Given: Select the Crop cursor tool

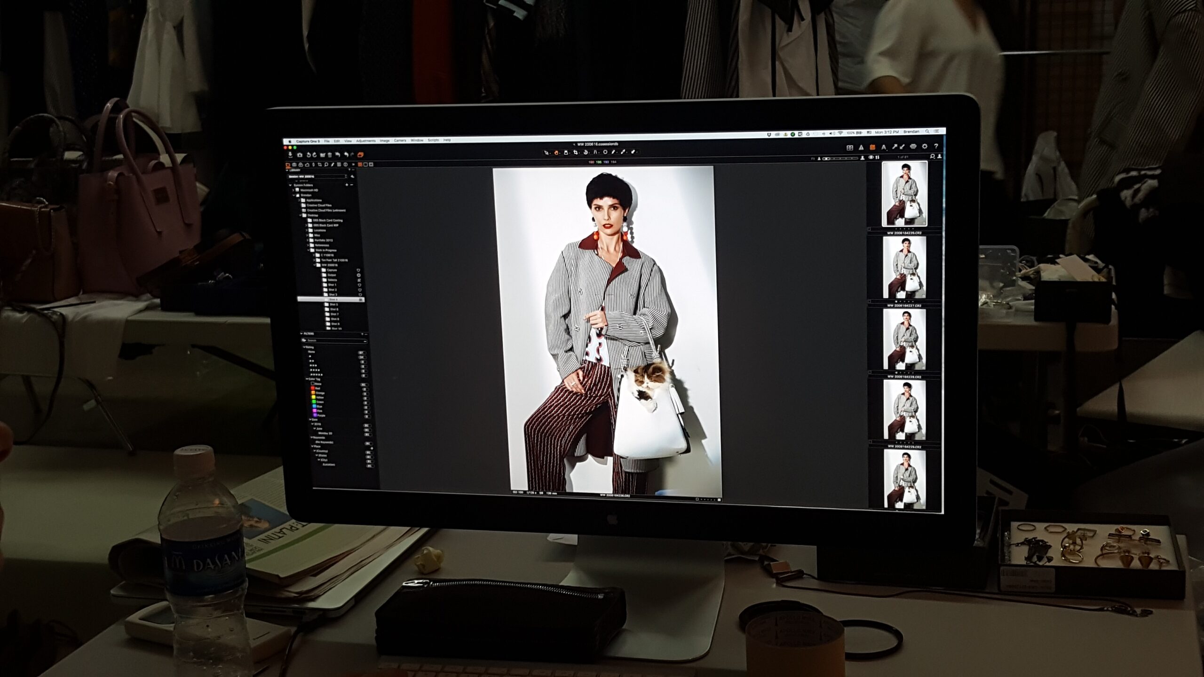Looking at the screenshot, I should [576, 152].
